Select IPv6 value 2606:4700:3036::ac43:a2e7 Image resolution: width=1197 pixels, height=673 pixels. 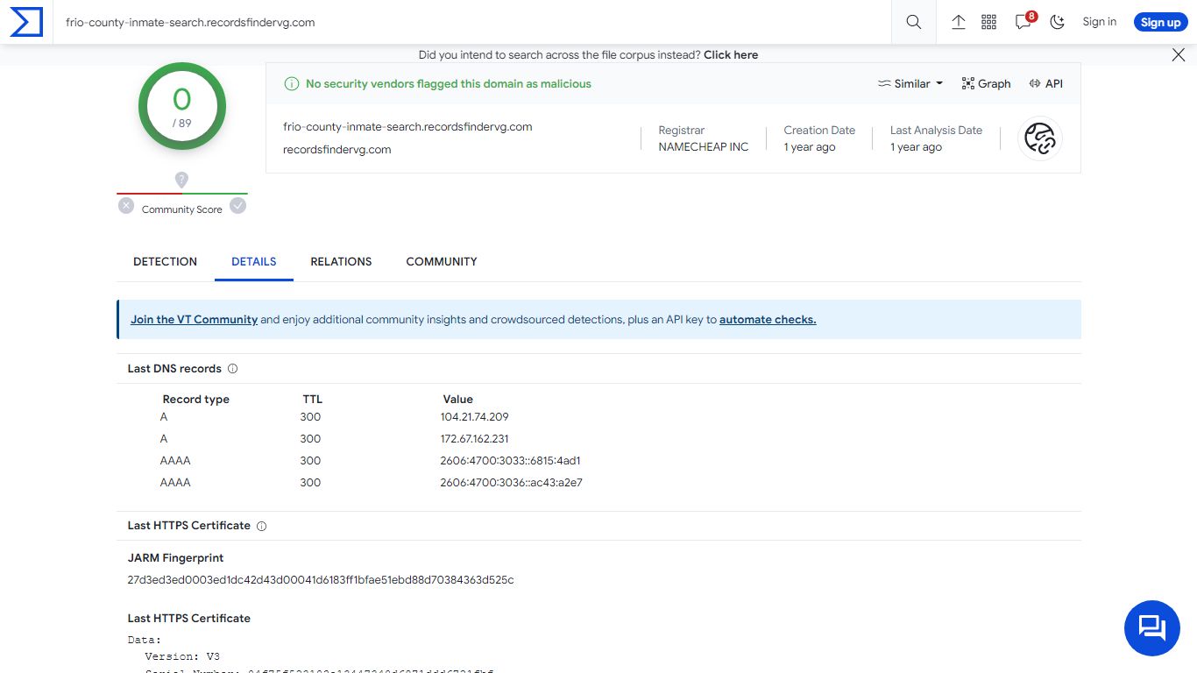pyautogui.click(x=512, y=483)
